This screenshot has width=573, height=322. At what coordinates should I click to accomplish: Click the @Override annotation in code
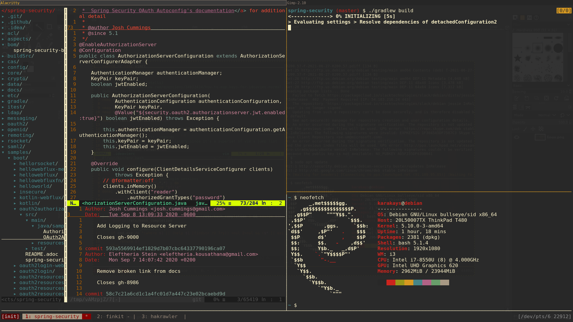pyautogui.click(x=104, y=164)
